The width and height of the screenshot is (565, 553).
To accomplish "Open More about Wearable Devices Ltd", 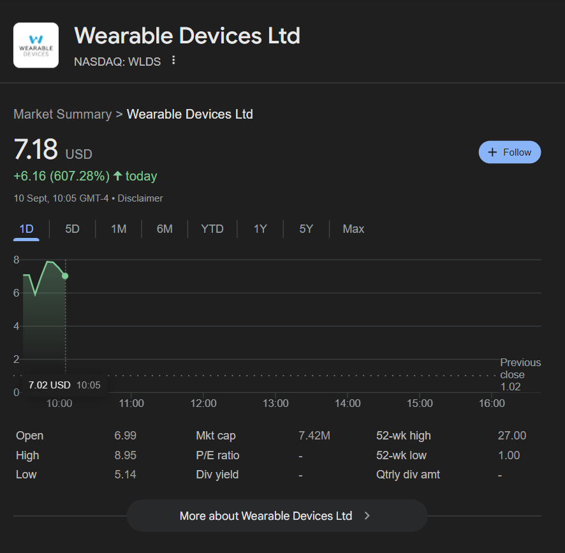I will point(277,516).
